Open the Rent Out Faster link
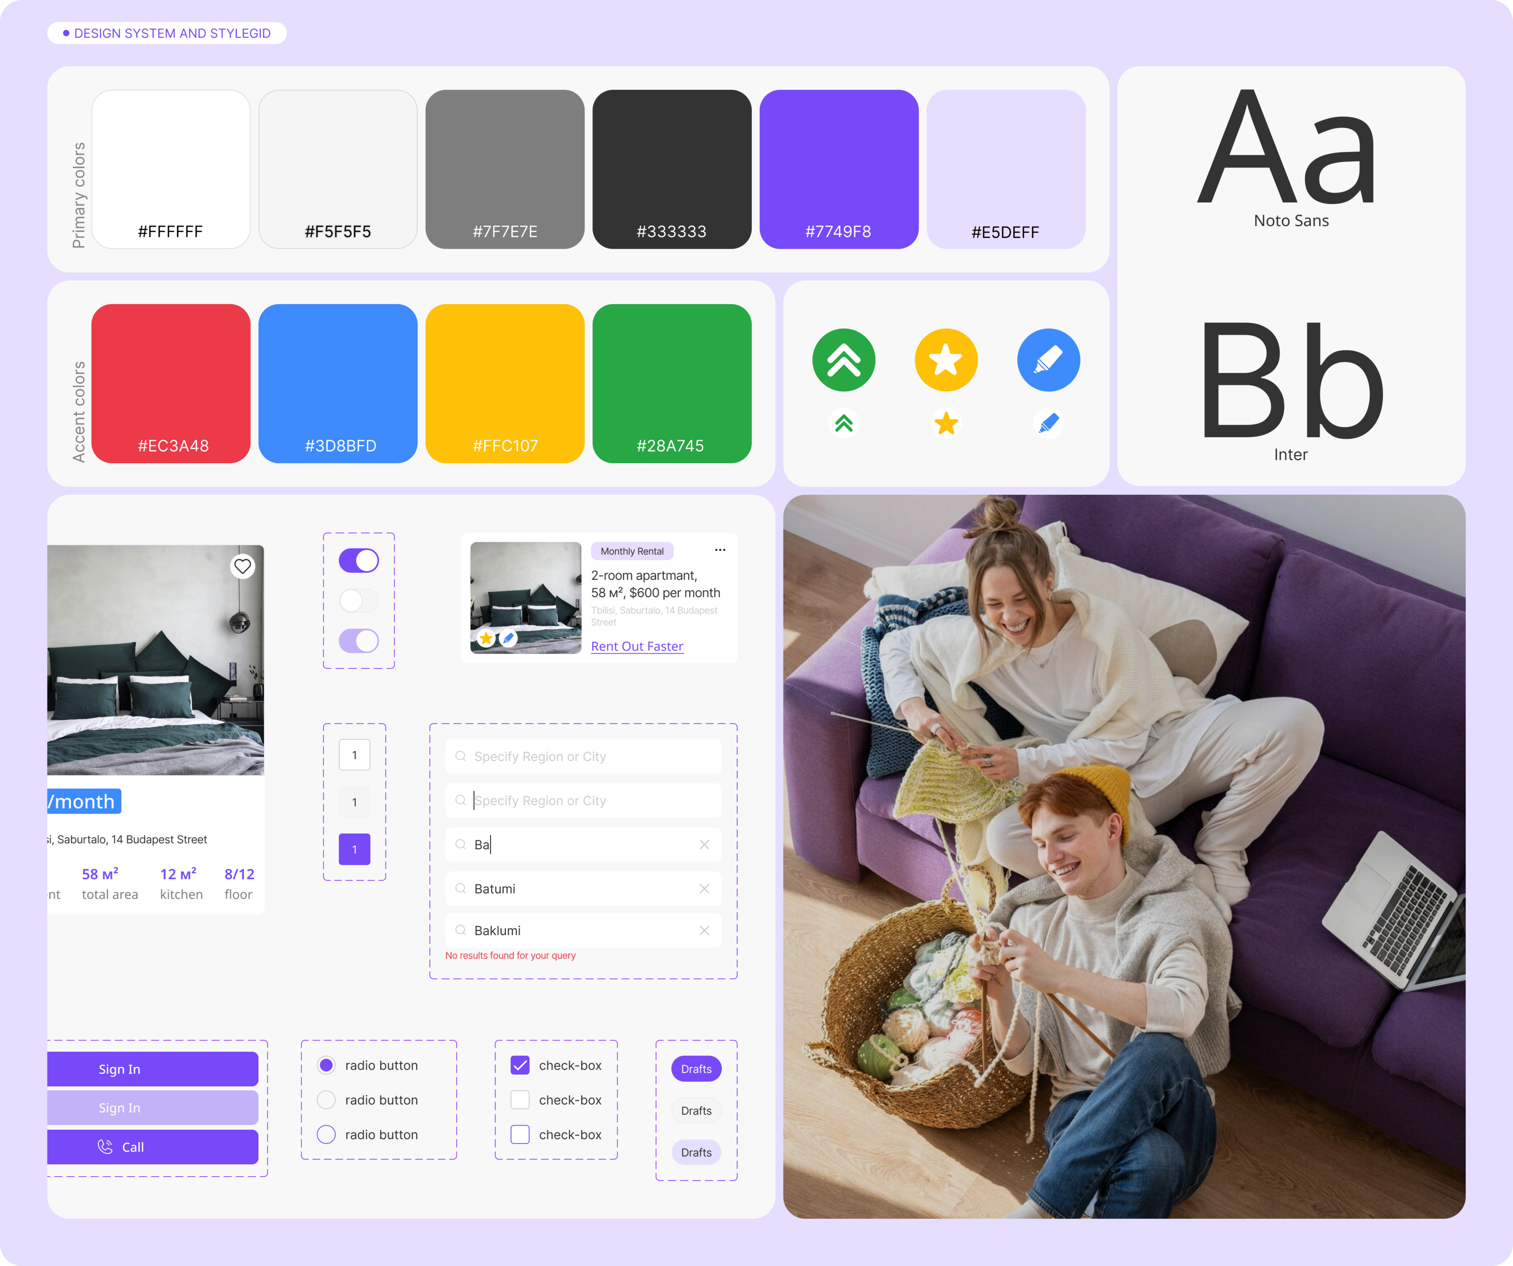The width and height of the screenshot is (1513, 1266). pos(637,646)
